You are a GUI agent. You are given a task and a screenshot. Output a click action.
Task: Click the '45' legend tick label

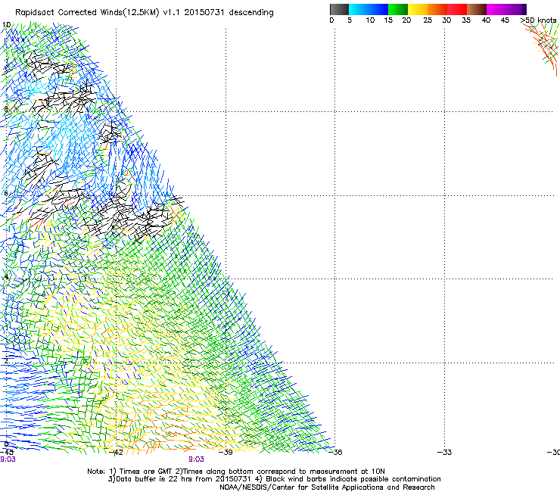505,20
